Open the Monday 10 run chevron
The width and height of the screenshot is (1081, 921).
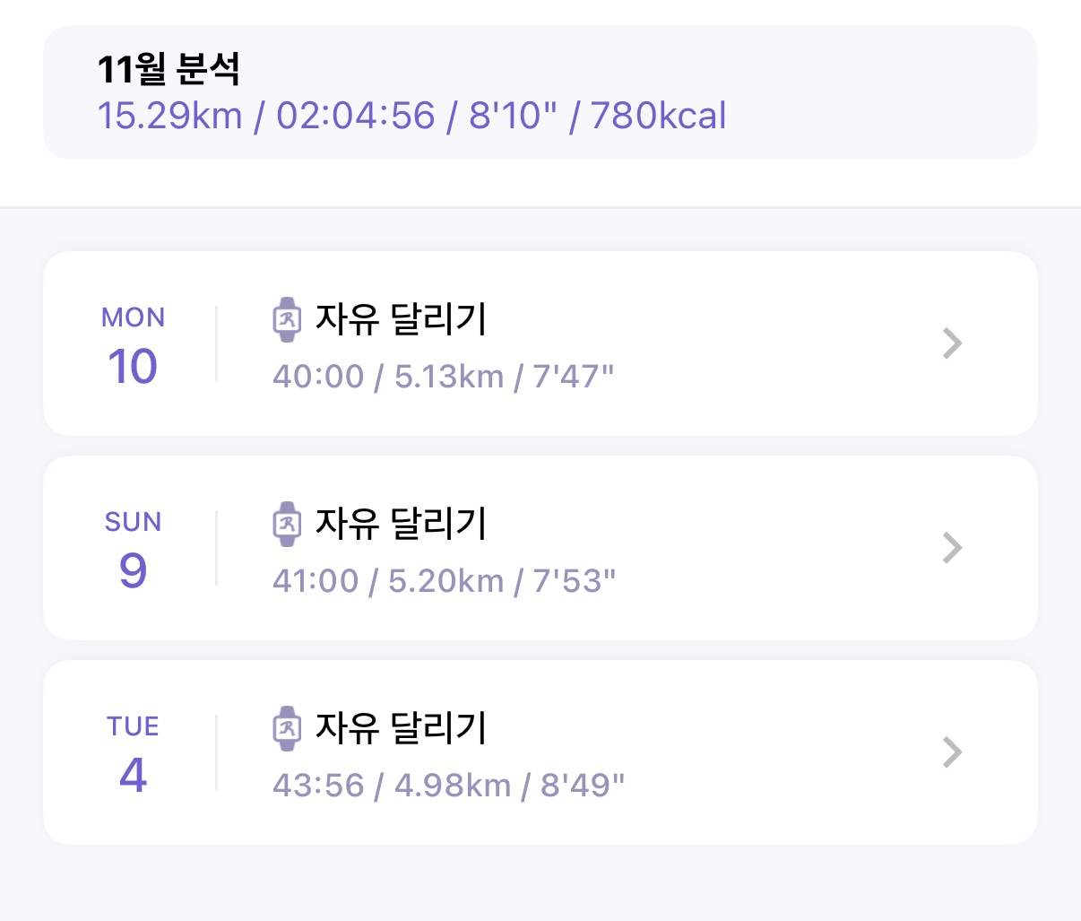point(952,343)
